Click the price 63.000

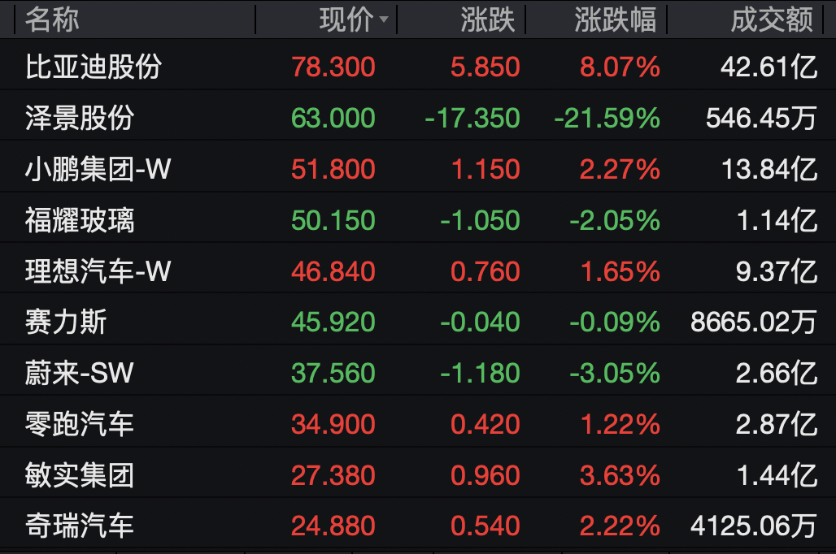333,118
